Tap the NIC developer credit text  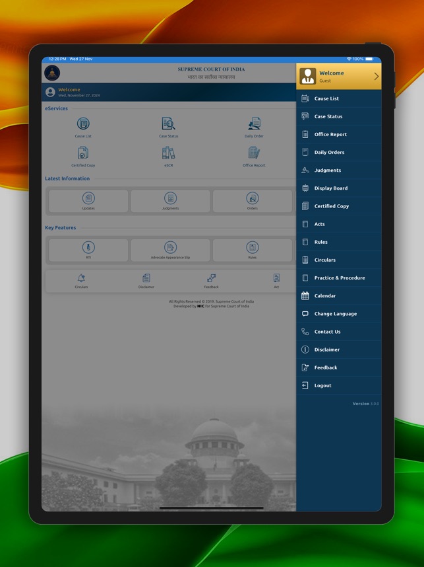click(211, 306)
